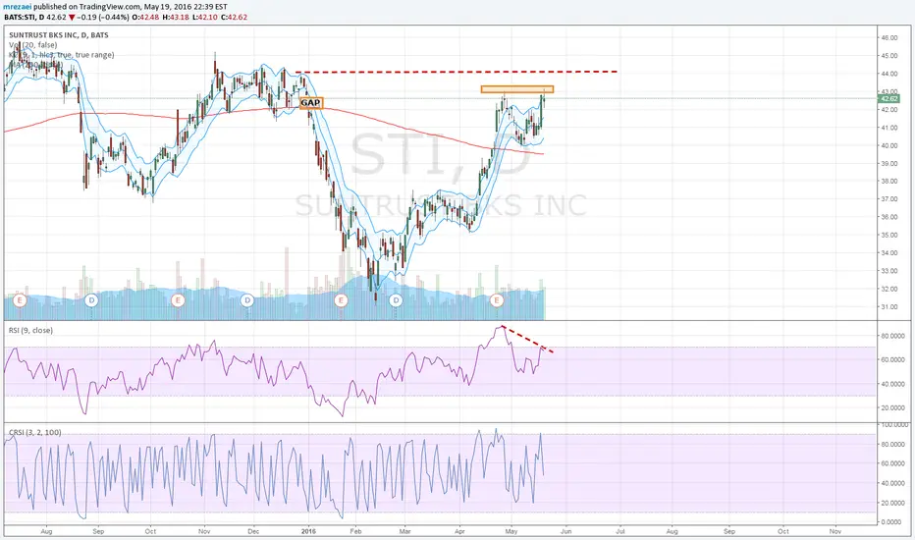
Task: Click the earnings E marker in mid-October
Action: click(178, 300)
